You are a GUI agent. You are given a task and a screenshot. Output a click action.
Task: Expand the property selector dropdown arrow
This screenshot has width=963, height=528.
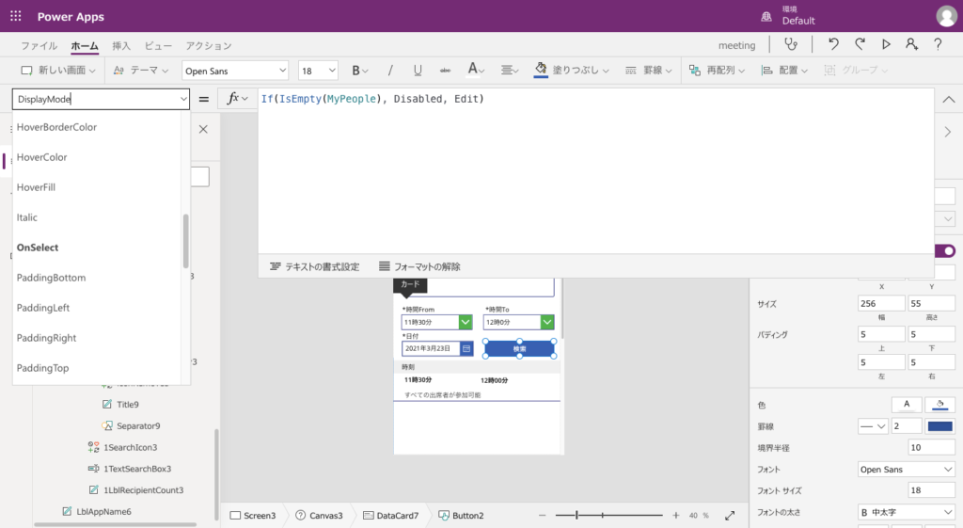tap(183, 99)
